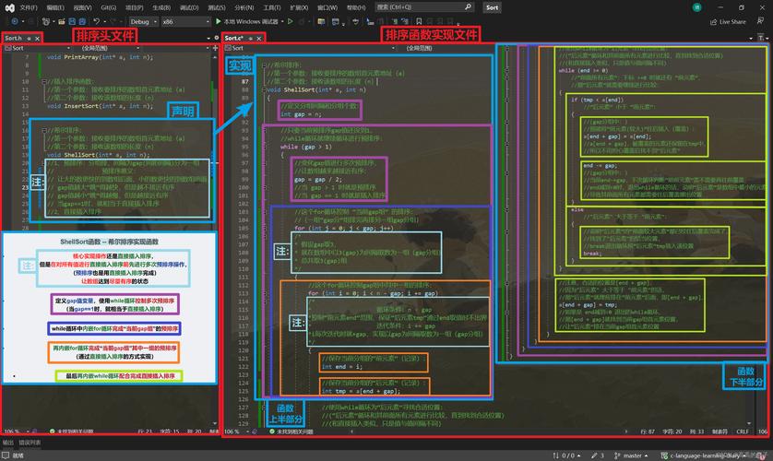The width and height of the screenshot is (773, 461).
Task: Close the Sort.h tab
Action: point(37,39)
